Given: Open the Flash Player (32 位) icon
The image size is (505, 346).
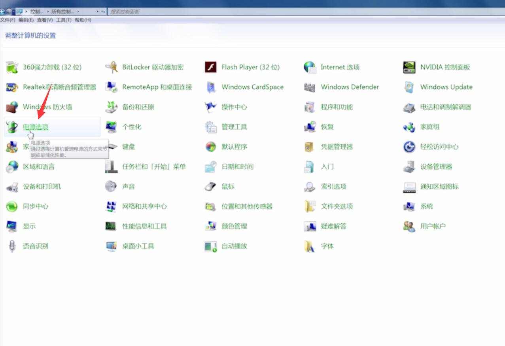Looking at the screenshot, I should (211, 67).
